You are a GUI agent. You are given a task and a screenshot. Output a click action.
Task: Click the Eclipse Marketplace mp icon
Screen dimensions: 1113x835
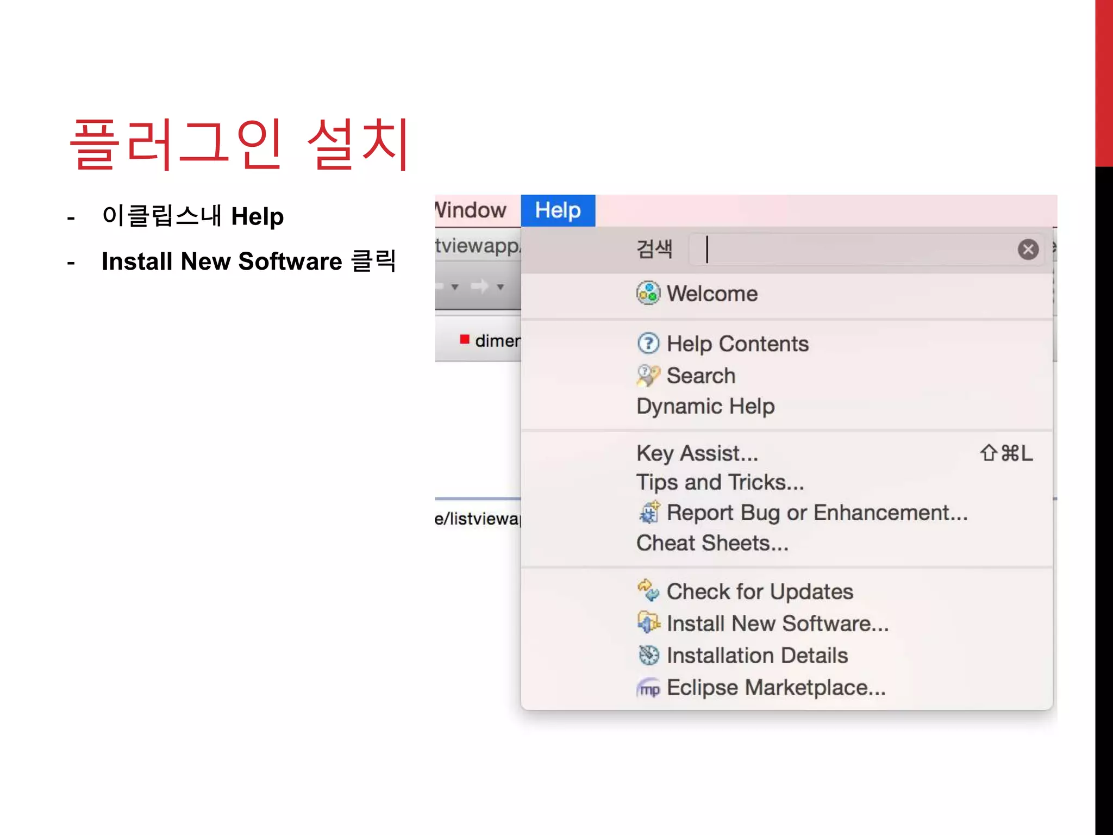[648, 688]
